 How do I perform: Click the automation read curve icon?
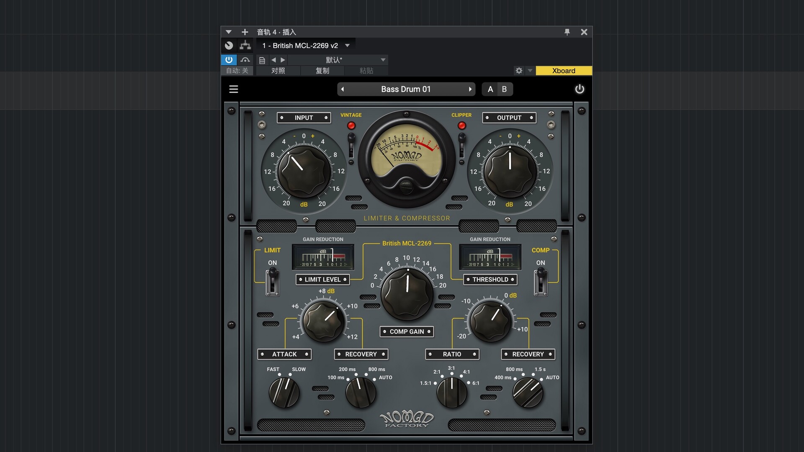coord(245,60)
